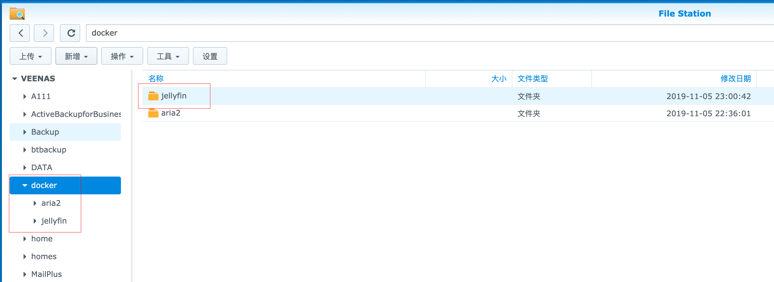This screenshot has height=282, width=774.
Task: Select jellyfin under docker in tree
Action: [54, 221]
